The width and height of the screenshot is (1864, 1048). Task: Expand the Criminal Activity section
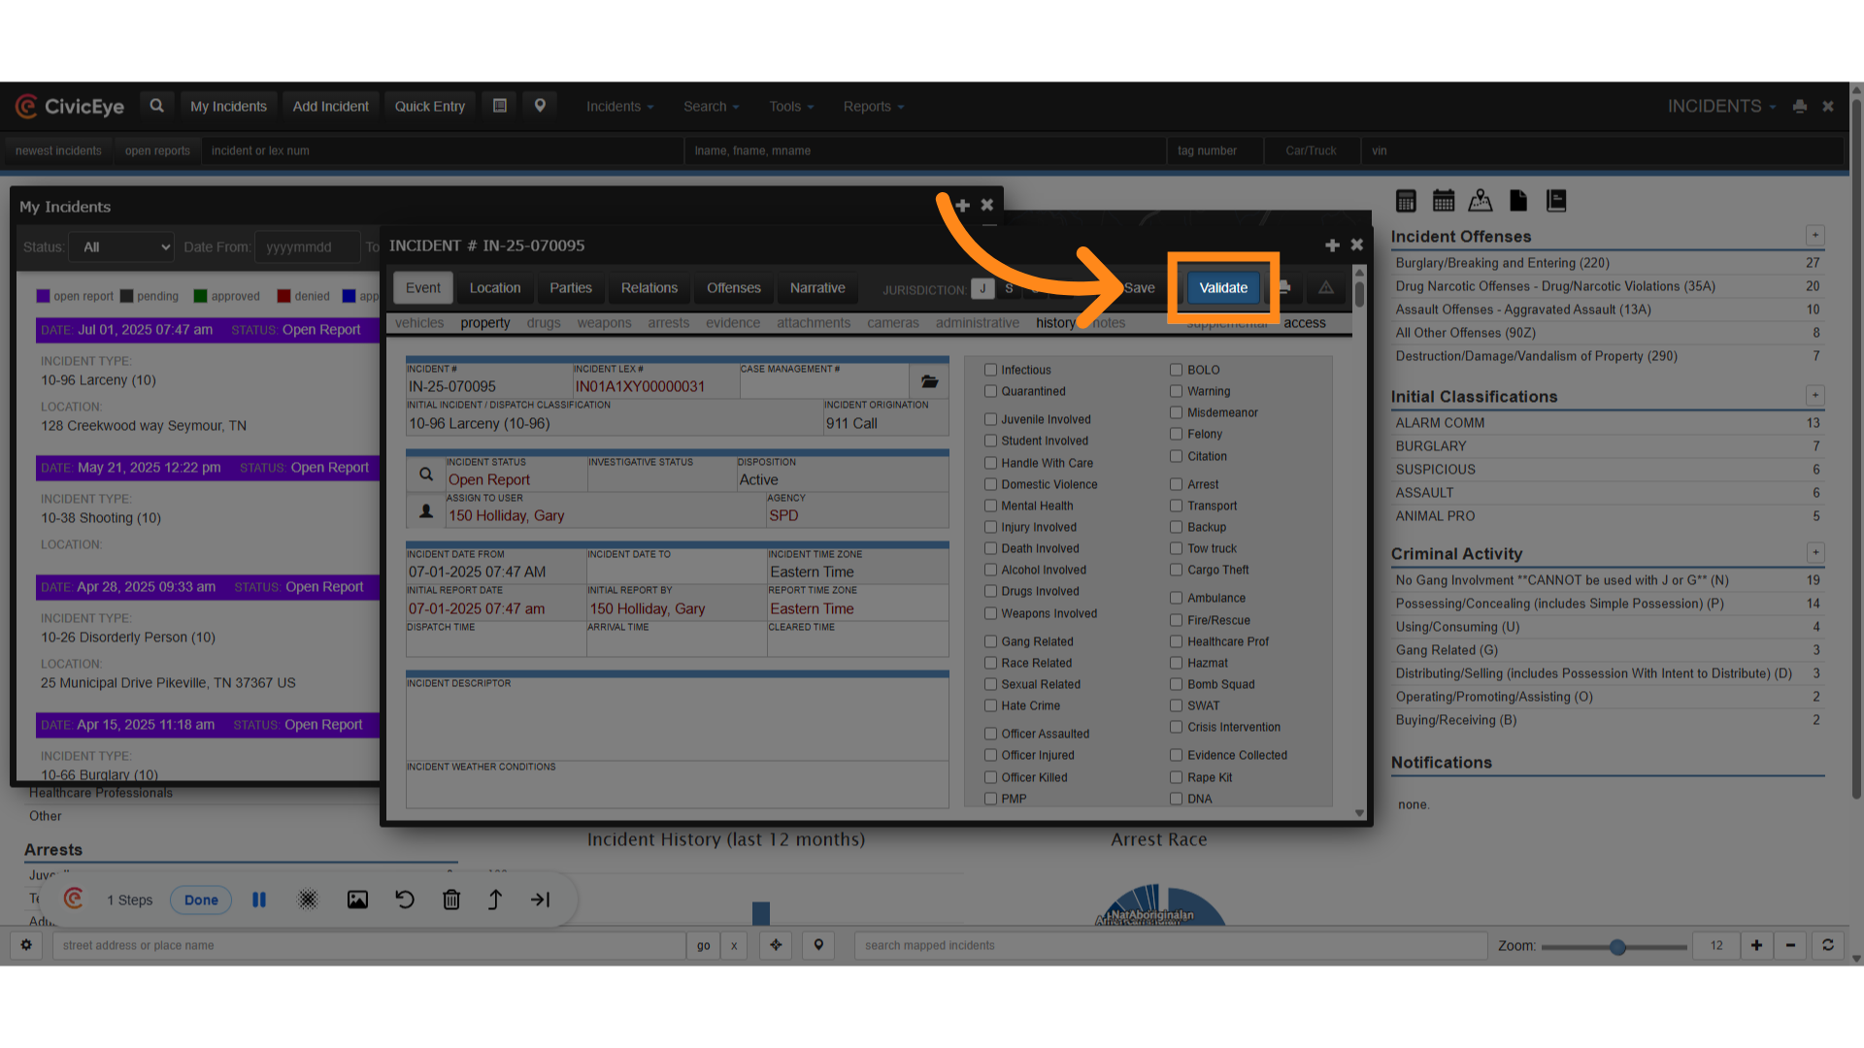coord(1814,553)
